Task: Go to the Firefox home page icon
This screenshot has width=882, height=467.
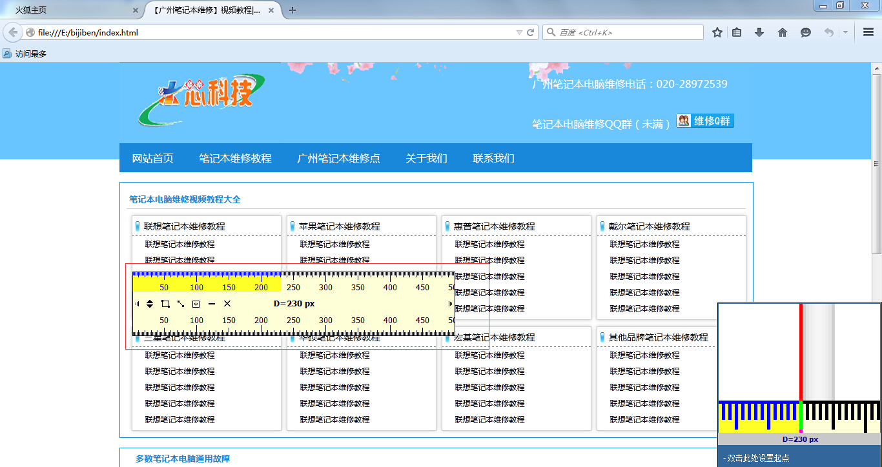Action: (x=783, y=32)
